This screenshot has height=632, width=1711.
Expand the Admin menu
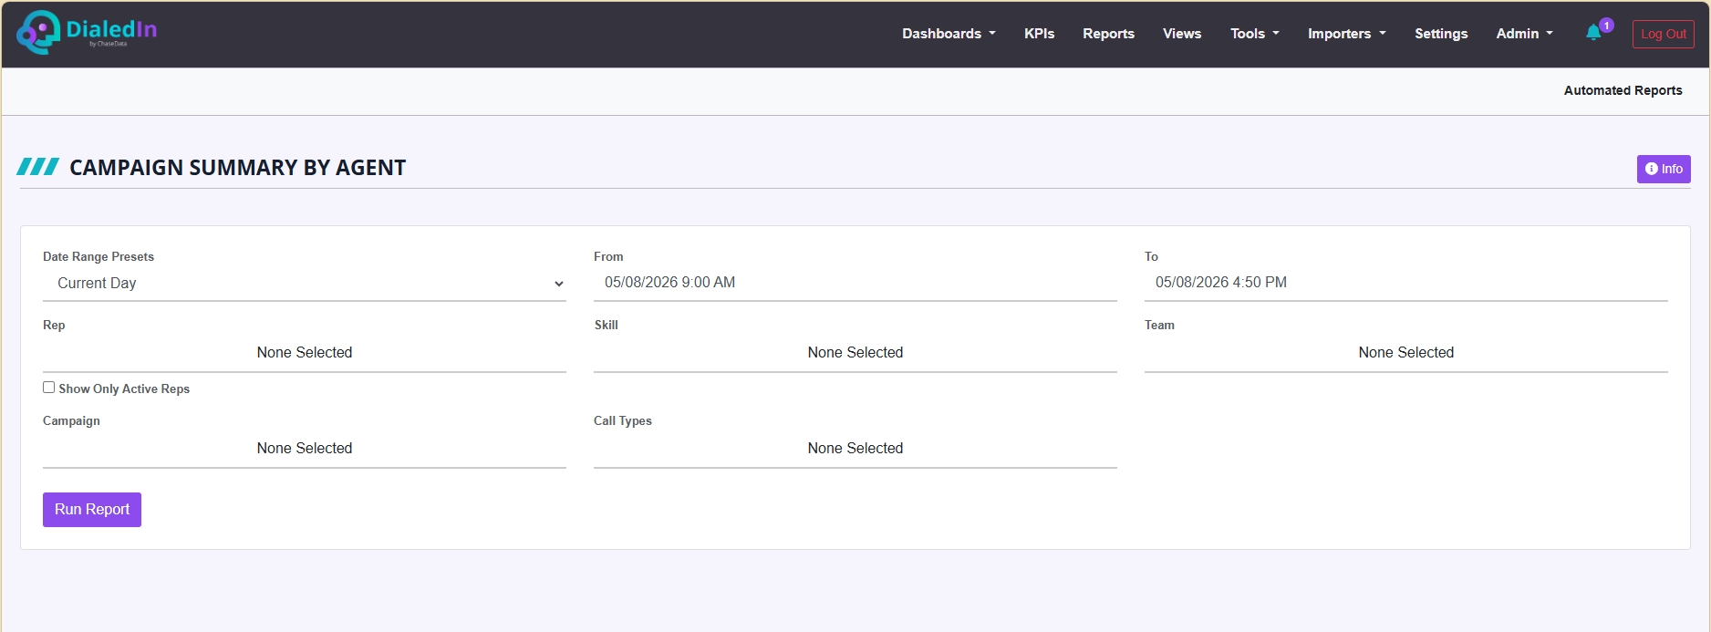(1524, 34)
